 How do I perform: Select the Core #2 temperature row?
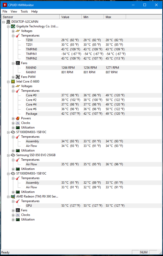coord(93,100)
